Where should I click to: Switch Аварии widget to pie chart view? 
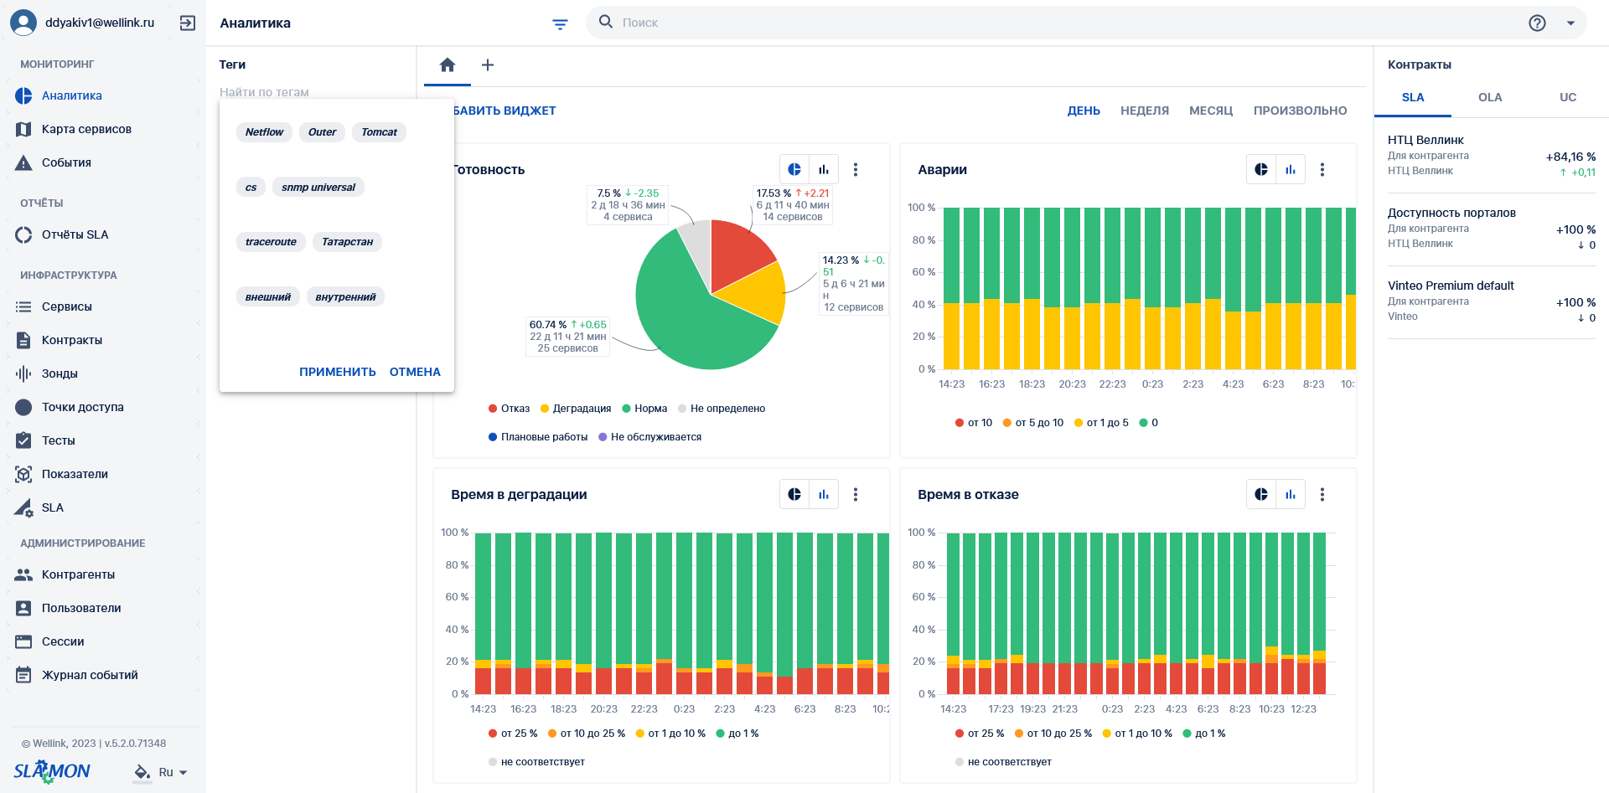(x=1261, y=169)
